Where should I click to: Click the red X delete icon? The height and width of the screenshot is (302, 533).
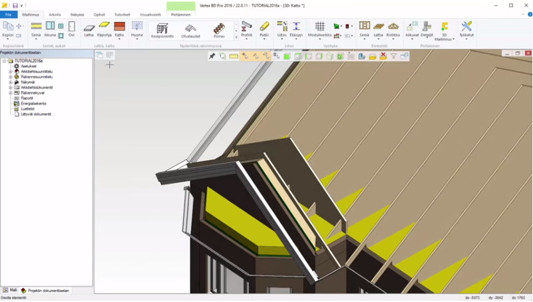click(383, 57)
